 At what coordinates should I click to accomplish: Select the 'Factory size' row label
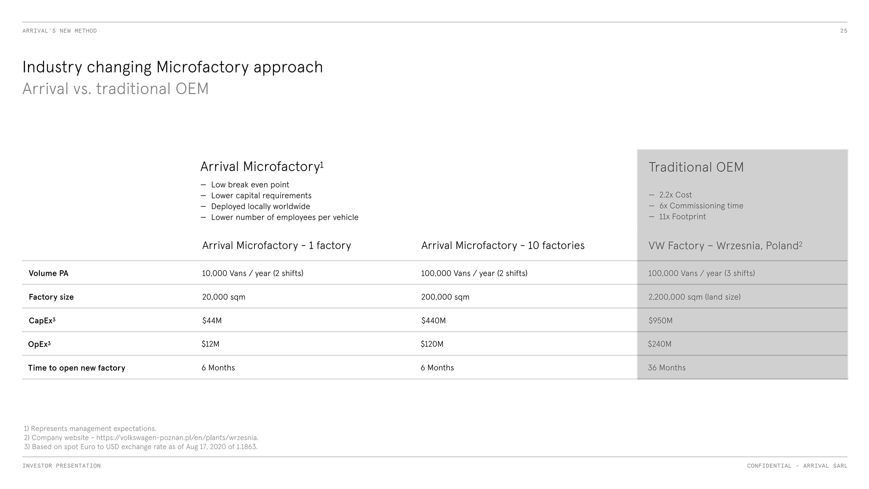pyautogui.click(x=51, y=297)
